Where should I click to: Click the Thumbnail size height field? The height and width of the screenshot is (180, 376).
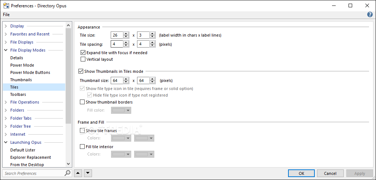point(143,80)
